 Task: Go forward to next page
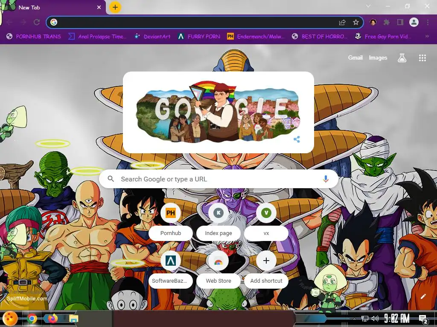[x=23, y=22]
